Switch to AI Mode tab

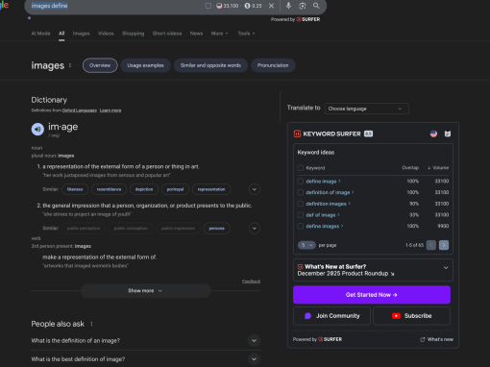point(40,34)
